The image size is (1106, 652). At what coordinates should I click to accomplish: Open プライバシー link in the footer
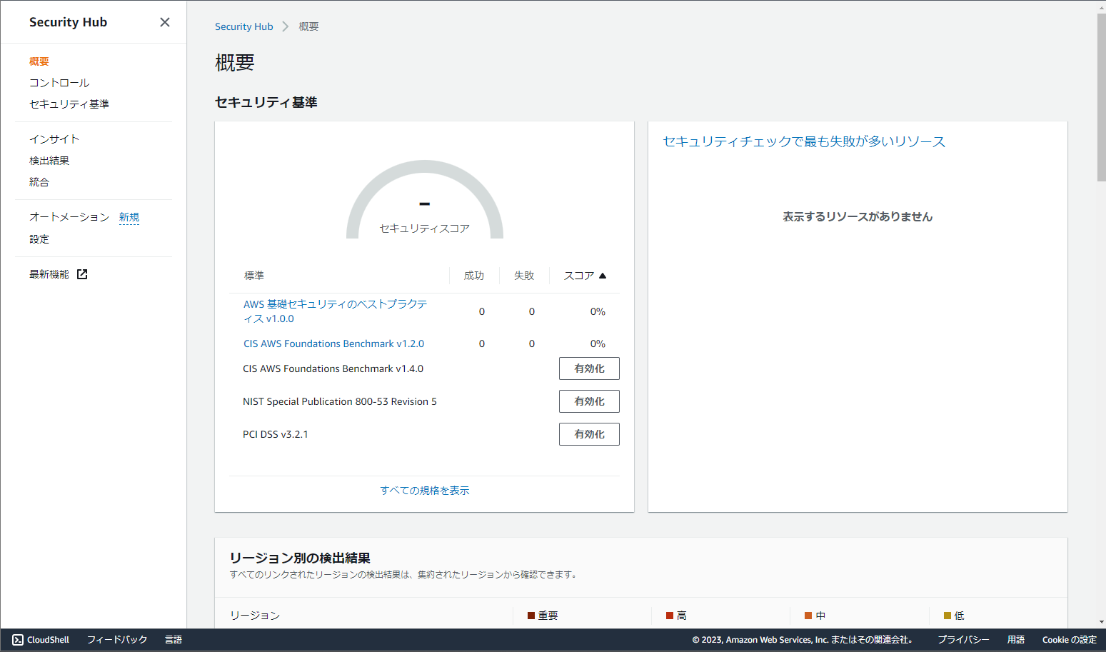[963, 640]
